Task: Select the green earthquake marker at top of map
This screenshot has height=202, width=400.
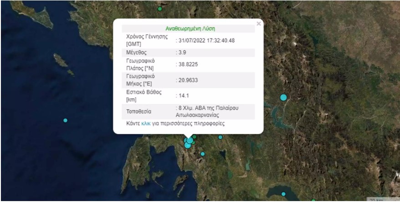Action: click(x=160, y=9)
